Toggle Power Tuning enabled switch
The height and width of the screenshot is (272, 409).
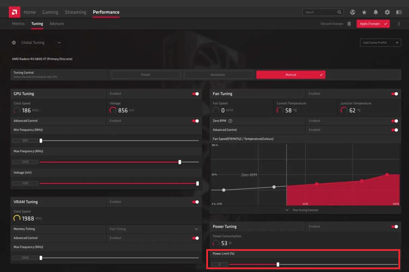point(395,227)
